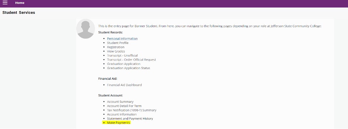The width and height of the screenshot is (348, 129).
Task: Open the Student Profile link
Action: click(x=118, y=43)
